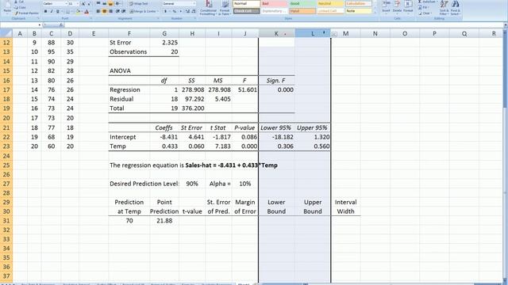Screen dimensions: 508x285
Task: Apply bottom vertical alignment
Action: (x=110, y=3)
